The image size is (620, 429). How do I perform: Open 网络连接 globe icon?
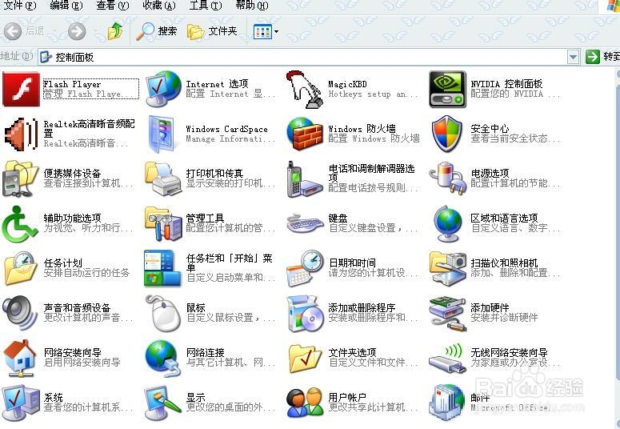163,358
